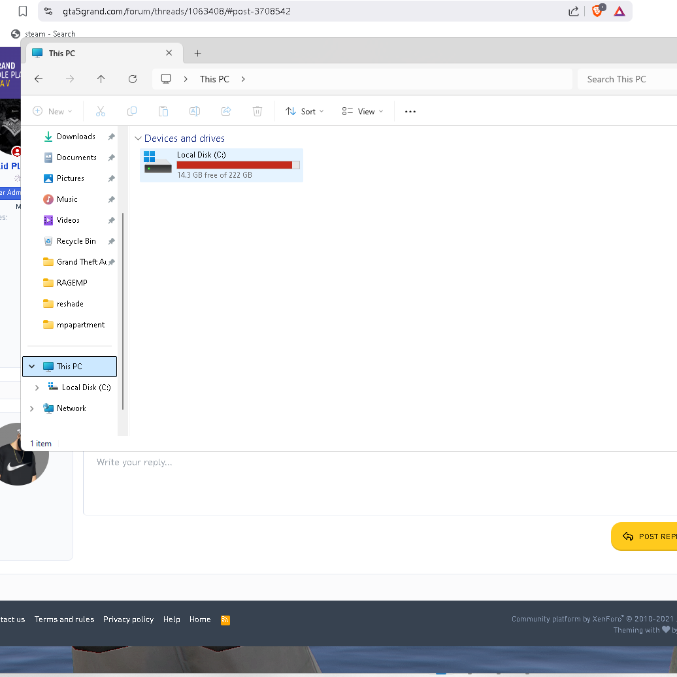Screen dimensions: 677x677
Task: Click the Search This PC box
Action: coord(627,79)
